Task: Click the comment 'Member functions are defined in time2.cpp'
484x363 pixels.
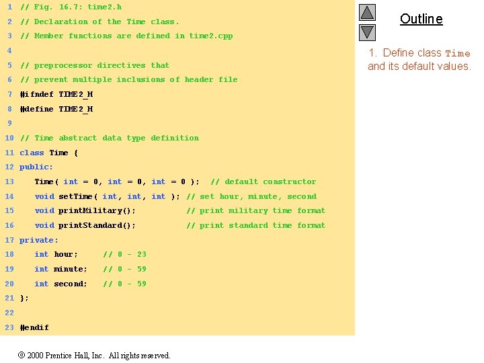Action: pyautogui.click(x=133, y=36)
